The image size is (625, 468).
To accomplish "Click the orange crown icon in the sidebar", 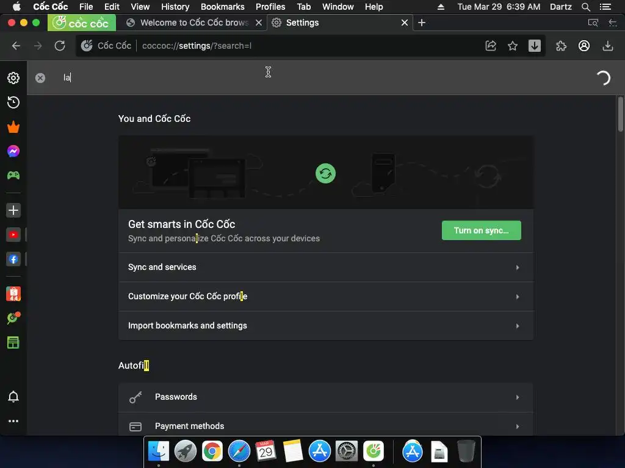I will (x=13, y=127).
